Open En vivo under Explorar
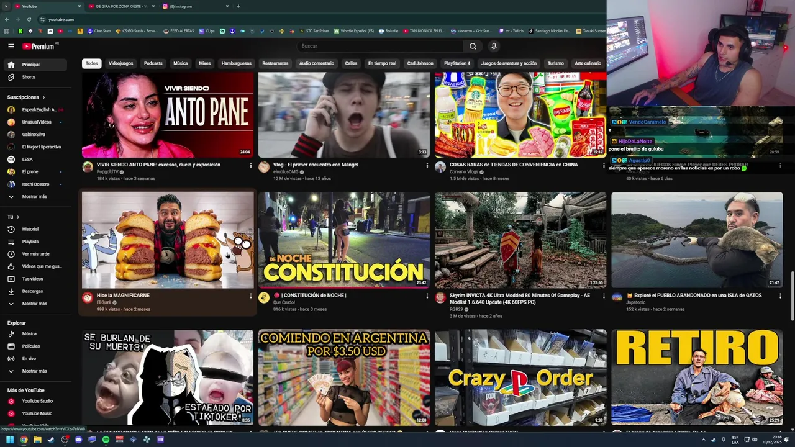 click(x=36, y=358)
